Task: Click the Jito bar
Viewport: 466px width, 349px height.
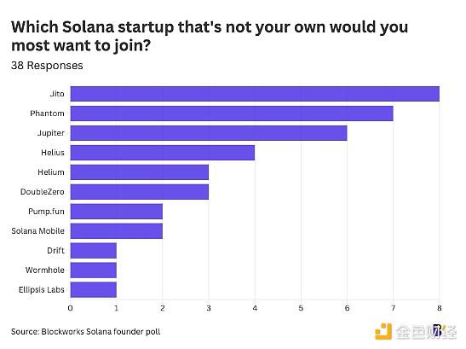Action: click(255, 94)
